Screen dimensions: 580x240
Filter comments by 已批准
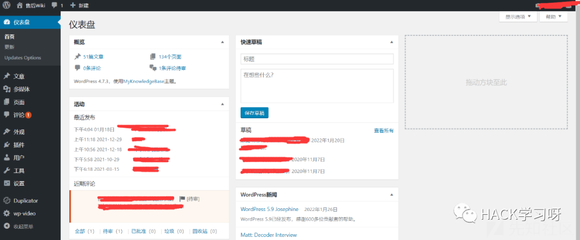click(139, 231)
